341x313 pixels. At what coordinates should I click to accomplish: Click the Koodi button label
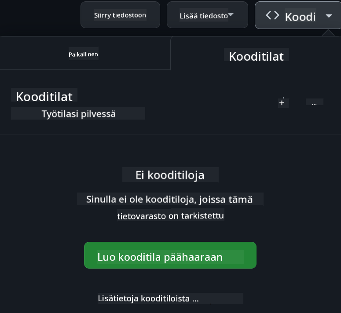click(300, 17)
